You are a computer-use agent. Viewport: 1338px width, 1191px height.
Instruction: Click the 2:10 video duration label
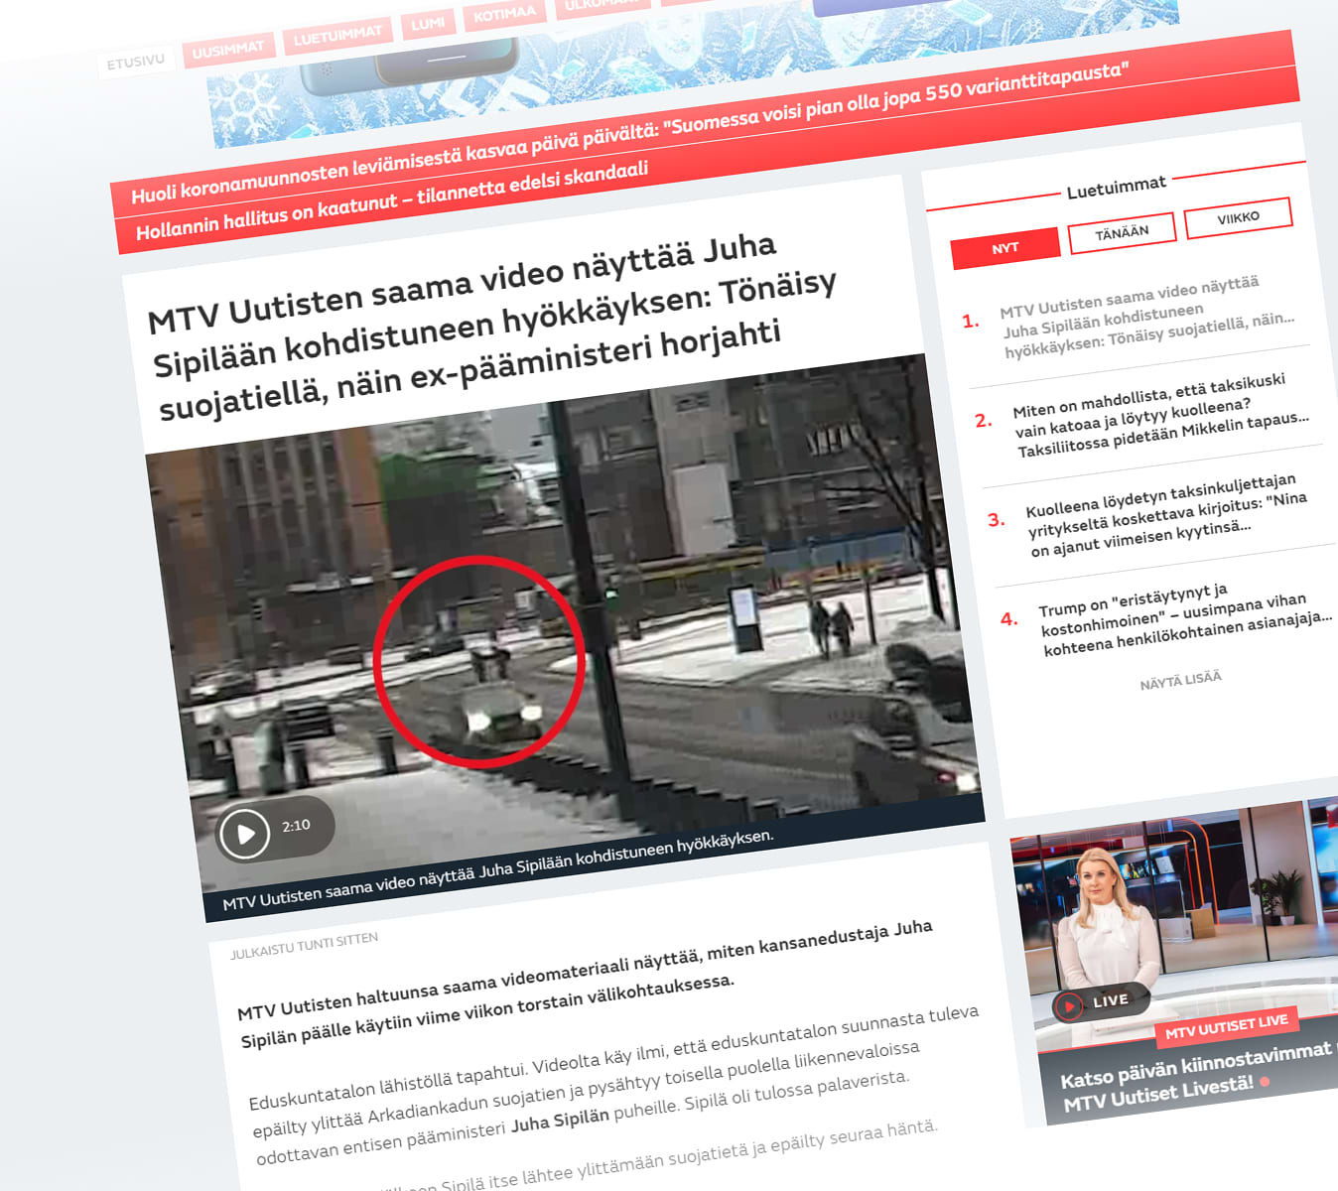296,826
